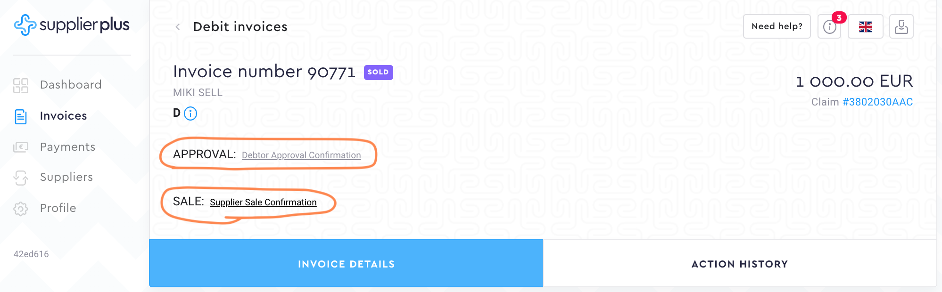Open the UK flag language selector

(865, 27)
